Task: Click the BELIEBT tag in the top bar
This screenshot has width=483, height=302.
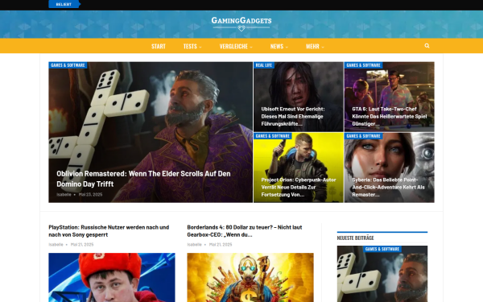Action: [64, 4]
